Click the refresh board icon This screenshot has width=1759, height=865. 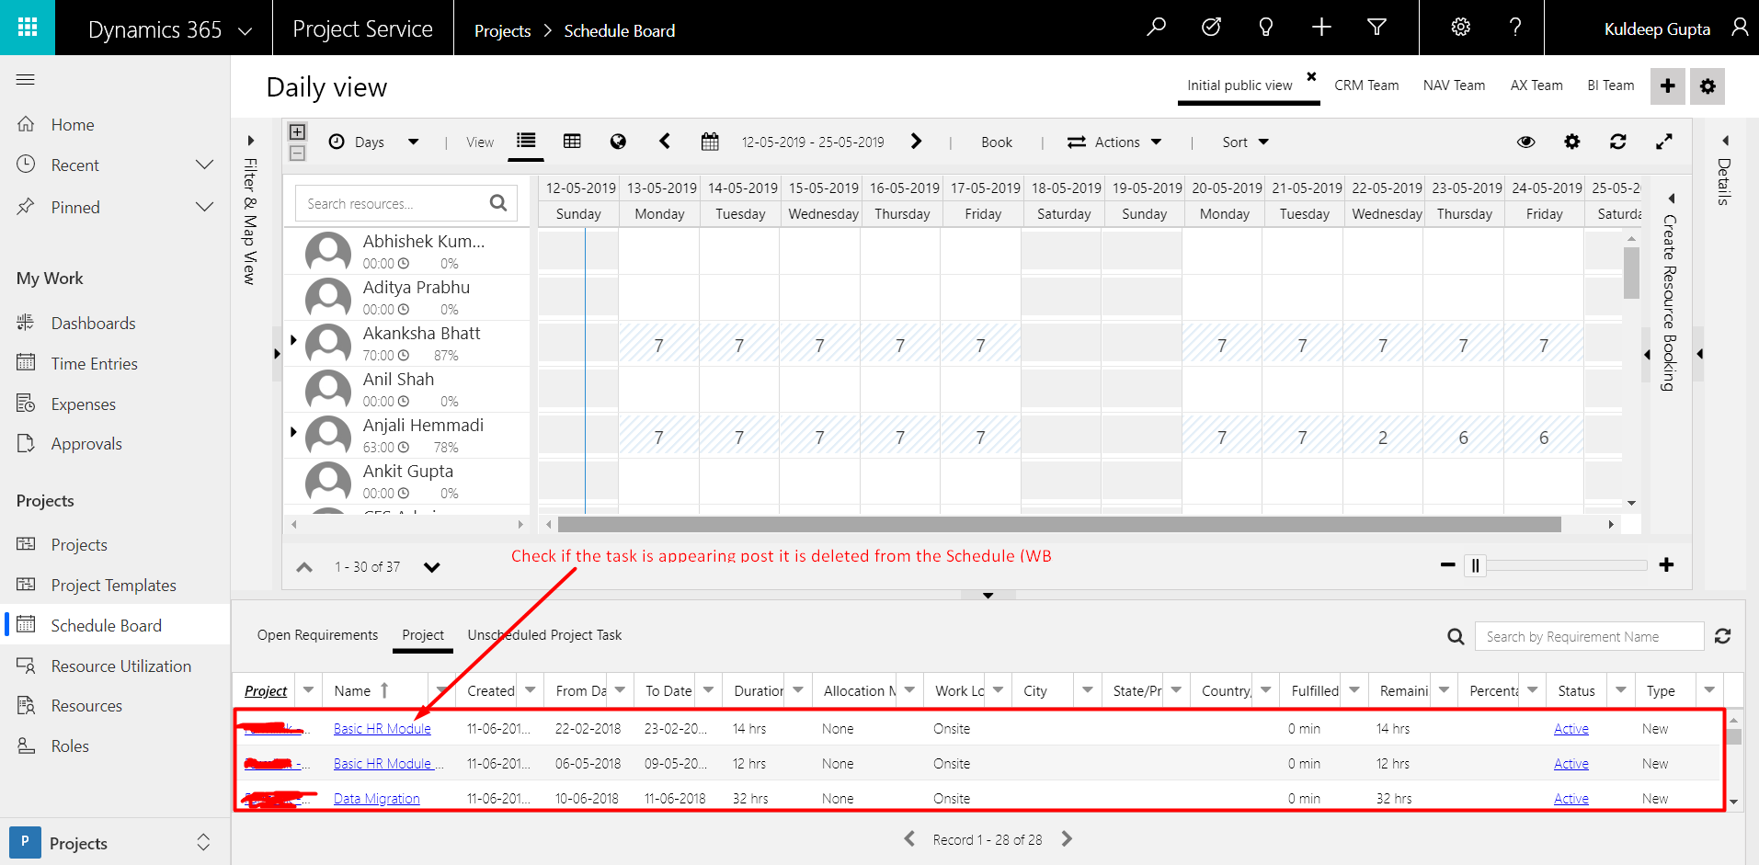1618,142
